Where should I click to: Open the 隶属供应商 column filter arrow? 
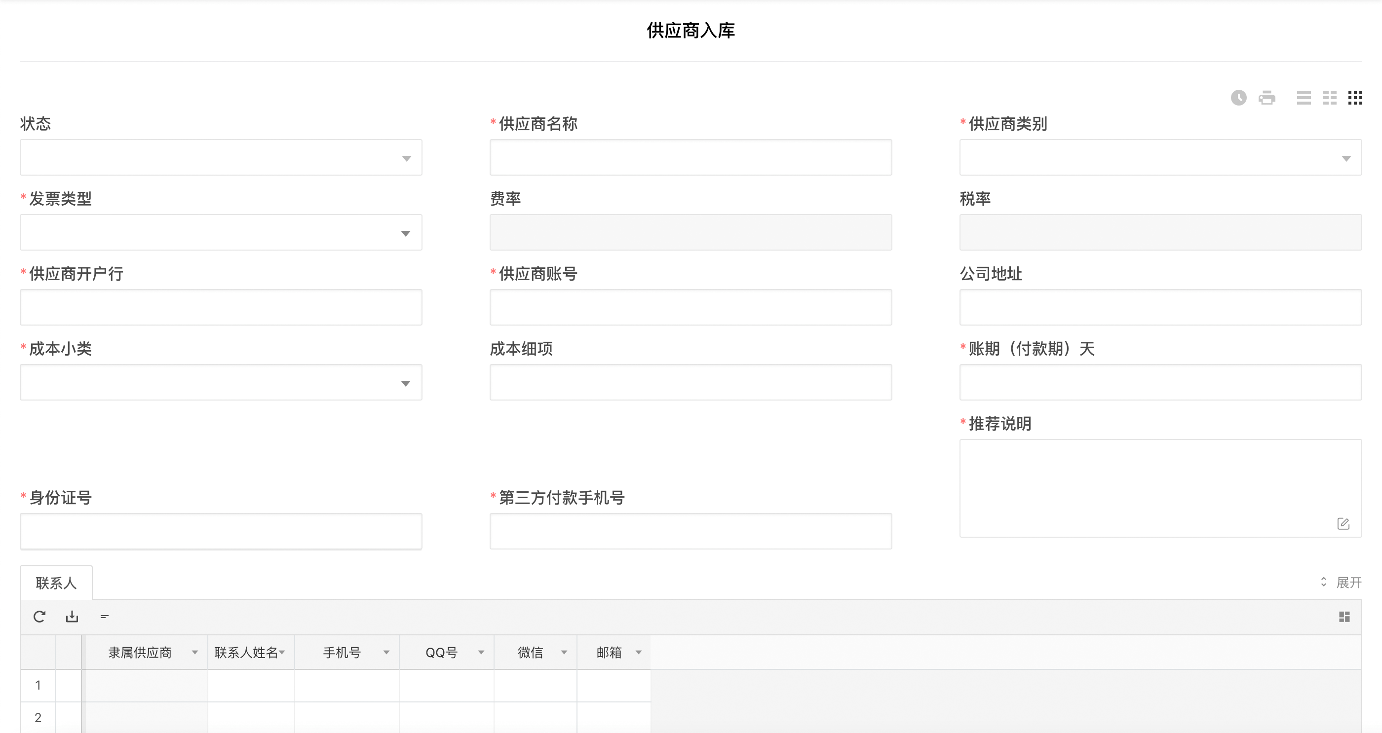[x=195, y=653]
